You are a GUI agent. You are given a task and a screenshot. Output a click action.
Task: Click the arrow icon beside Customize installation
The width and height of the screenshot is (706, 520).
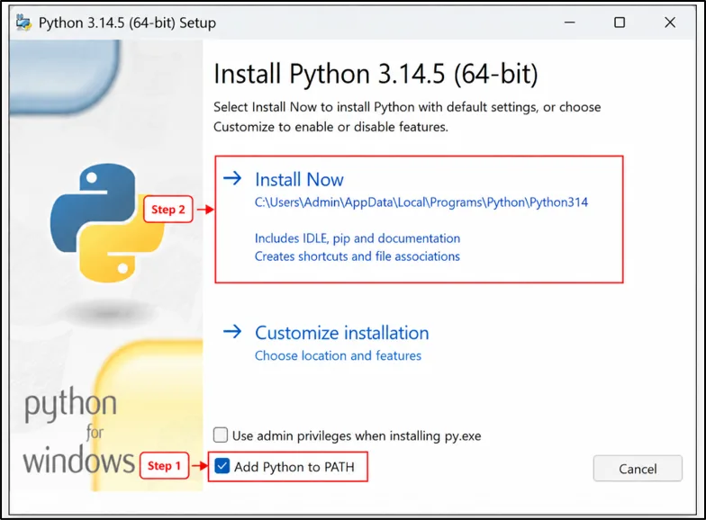click(x=232, y=332)
